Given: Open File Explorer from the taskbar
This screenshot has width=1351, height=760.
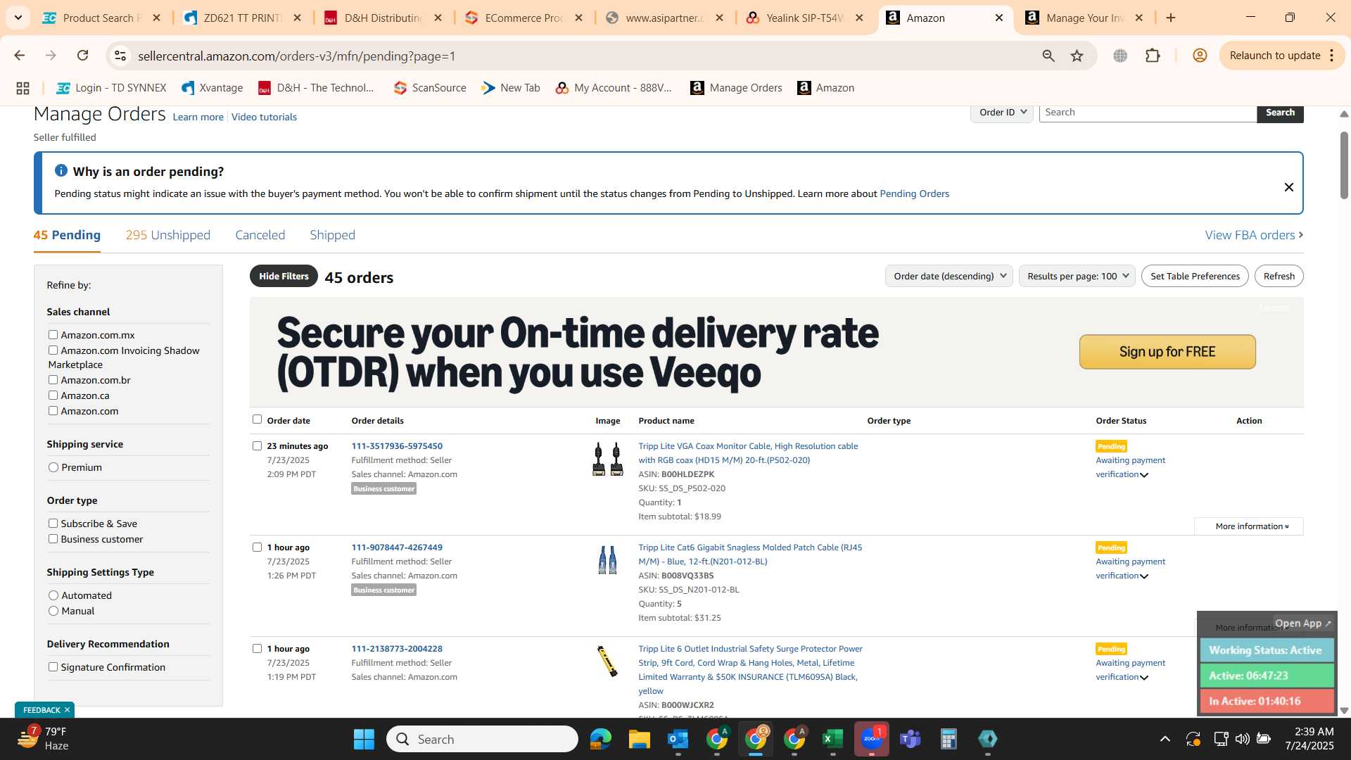Looking at the screenshot, I should point(639,739).
